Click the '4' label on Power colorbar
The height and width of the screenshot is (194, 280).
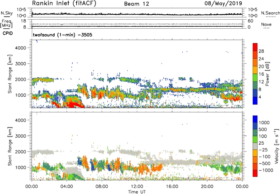260,97
